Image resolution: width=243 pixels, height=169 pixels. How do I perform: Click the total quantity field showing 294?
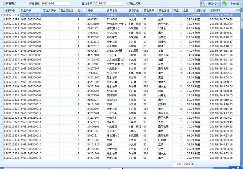[x=178, y=164]
